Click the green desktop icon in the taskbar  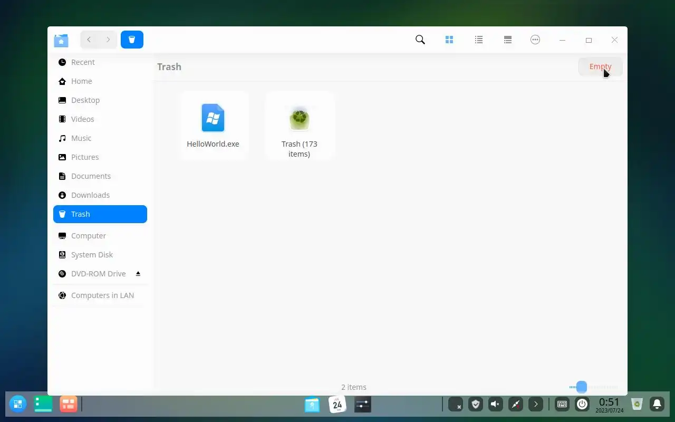43,405
